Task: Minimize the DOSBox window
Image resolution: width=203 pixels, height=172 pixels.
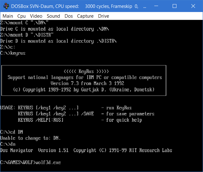Action: pos(156,6)
